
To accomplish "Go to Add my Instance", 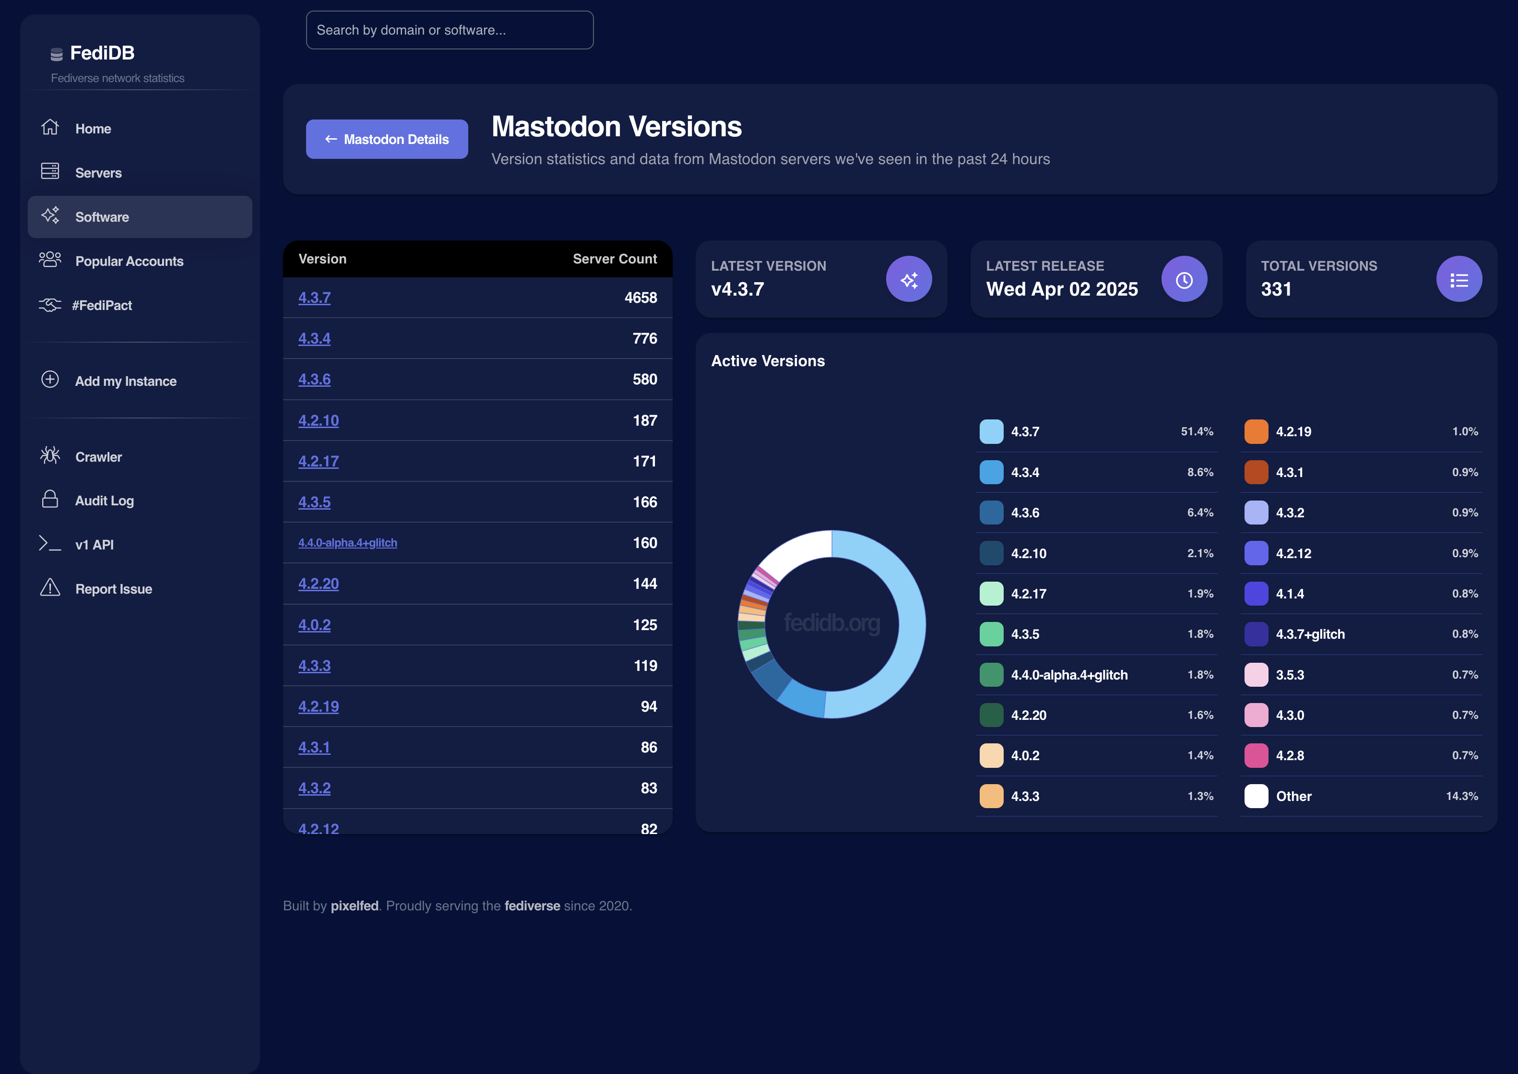I will tap(140, 381).
